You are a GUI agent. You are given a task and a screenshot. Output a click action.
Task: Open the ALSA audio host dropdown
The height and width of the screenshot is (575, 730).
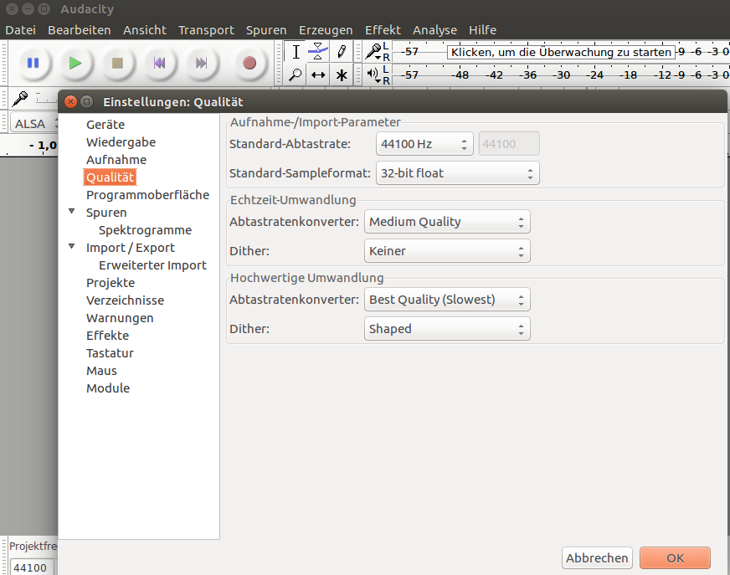click(x=34, y=124)
